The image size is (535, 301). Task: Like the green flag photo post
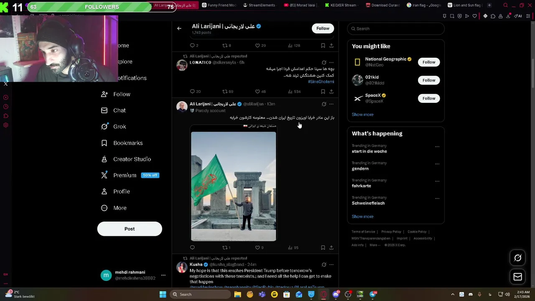(x=259, y=247)
